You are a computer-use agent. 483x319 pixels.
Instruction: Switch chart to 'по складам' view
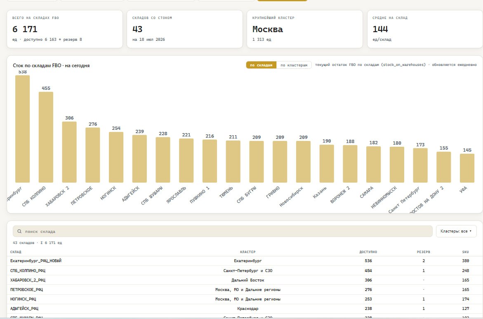(261, 65)
